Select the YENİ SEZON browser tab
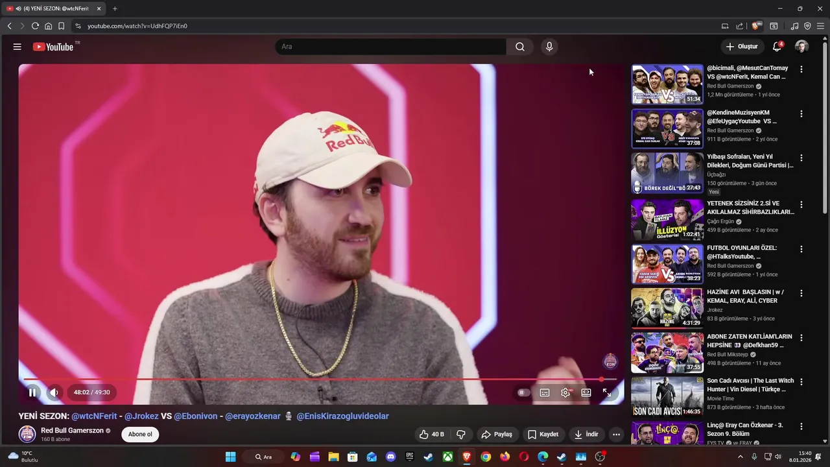 point(54,8)
